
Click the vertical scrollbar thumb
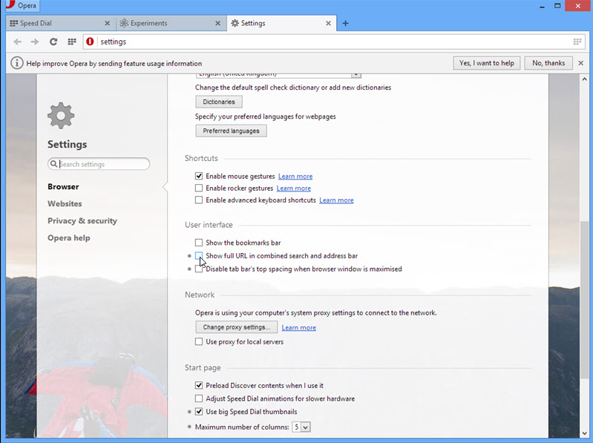[x=585, y=298]
